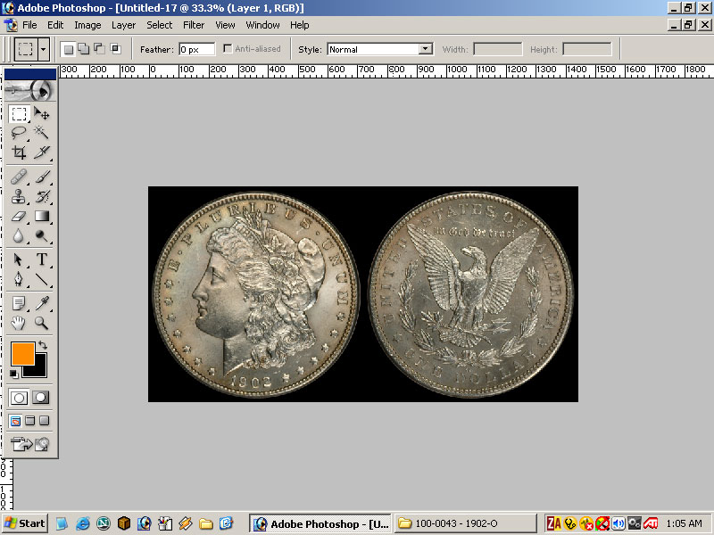Click the Windows Start button
This screenshot has width=714, height=535.
click(x=25, y=523)
